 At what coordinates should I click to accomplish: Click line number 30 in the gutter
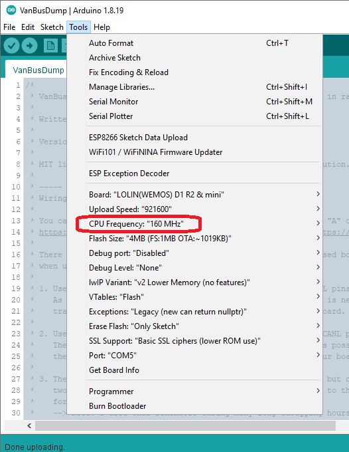point(16,413)
